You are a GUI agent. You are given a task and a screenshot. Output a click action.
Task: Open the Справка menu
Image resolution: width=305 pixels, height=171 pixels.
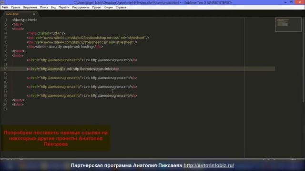pos(121,8)
